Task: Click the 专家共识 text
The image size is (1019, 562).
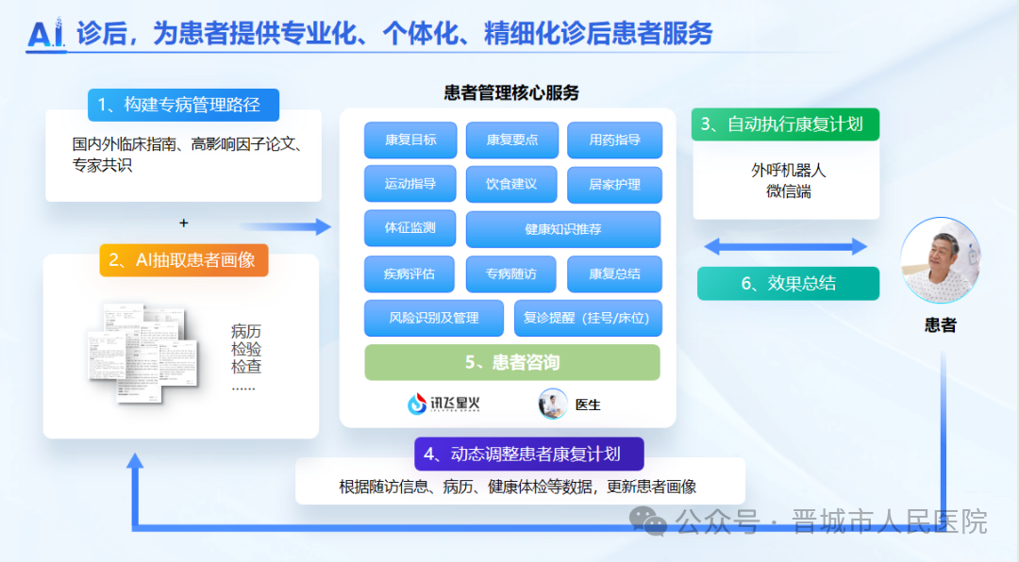Action: click(x=102, y=165)
